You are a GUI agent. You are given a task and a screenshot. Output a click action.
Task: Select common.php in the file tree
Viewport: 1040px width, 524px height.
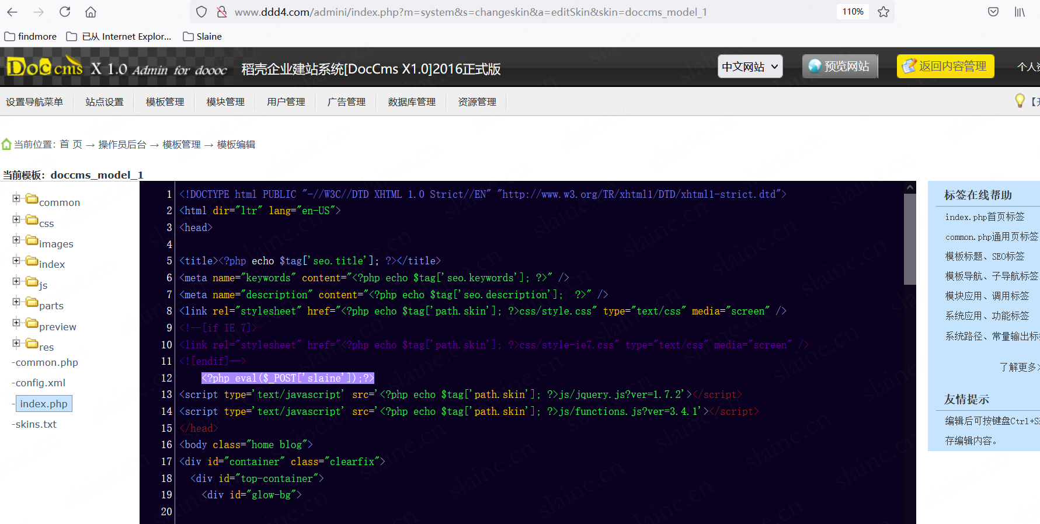tap(47, 362)
